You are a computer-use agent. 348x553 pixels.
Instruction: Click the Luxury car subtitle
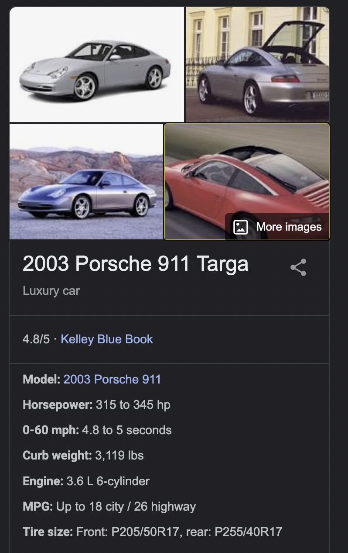click(x=51, y=291)
